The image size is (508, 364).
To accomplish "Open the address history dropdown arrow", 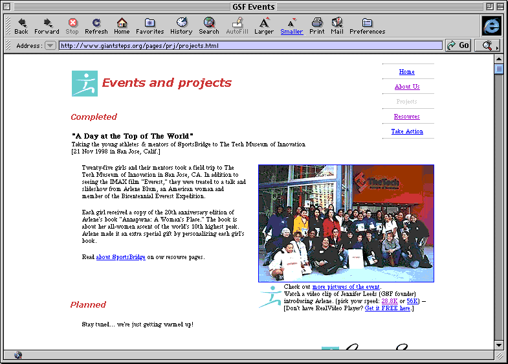I will pos(50,46).
